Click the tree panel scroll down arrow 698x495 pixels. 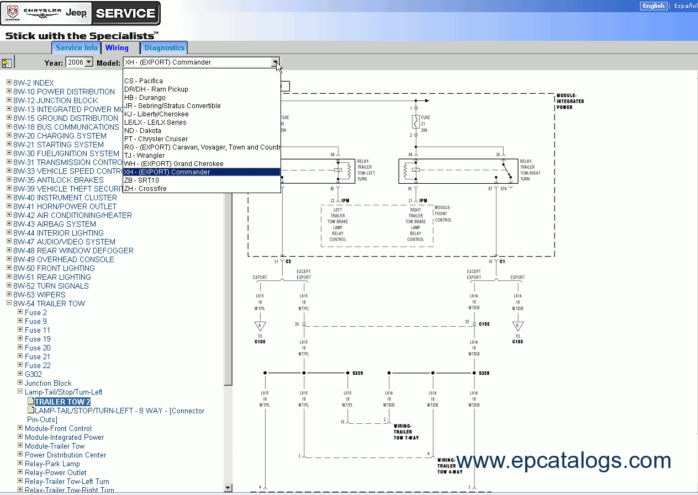[228, 487]
